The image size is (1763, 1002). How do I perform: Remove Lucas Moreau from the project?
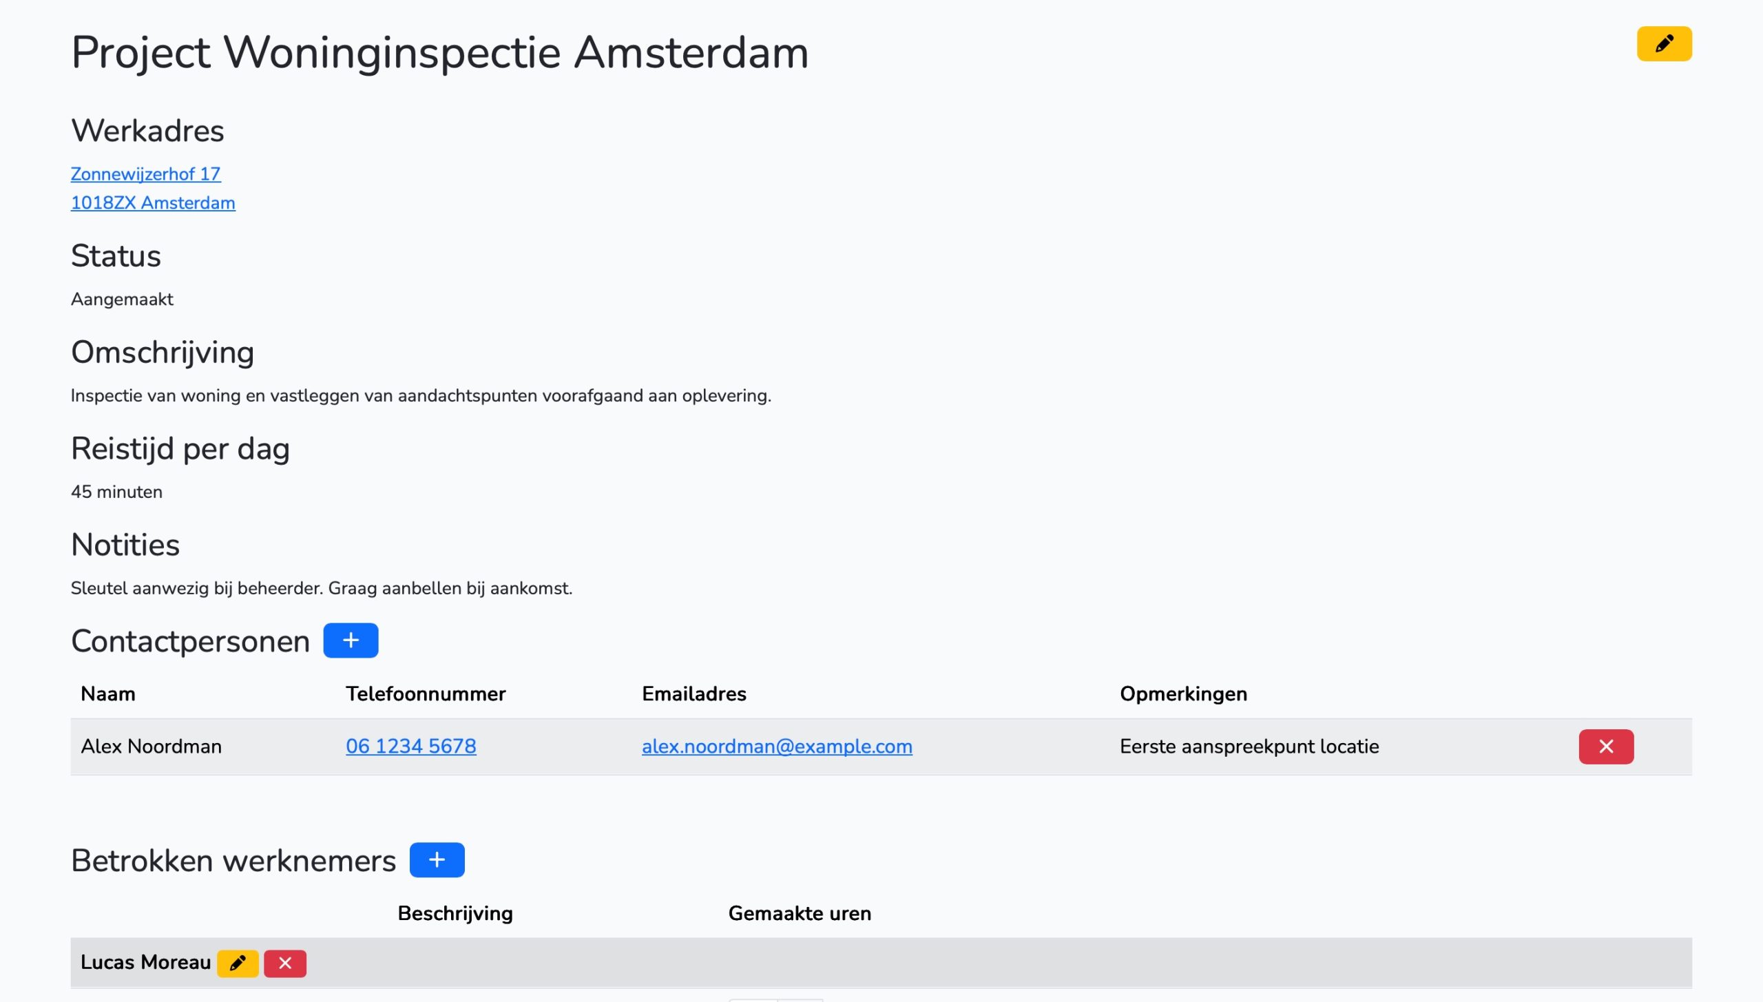284,963
